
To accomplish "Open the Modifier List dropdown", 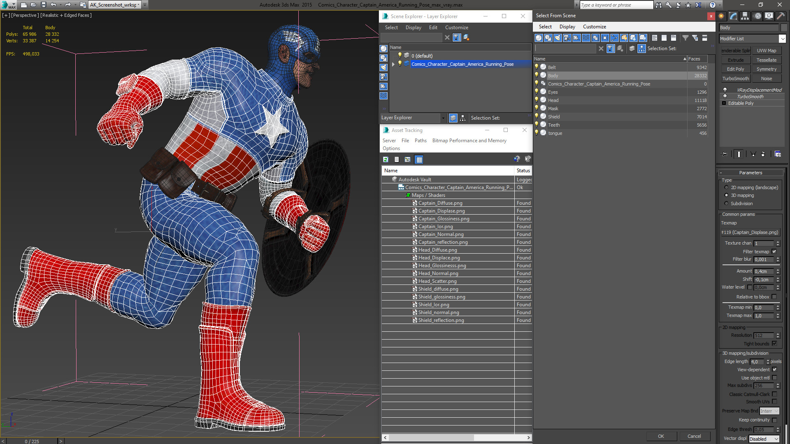I will (x=782, y=39).
